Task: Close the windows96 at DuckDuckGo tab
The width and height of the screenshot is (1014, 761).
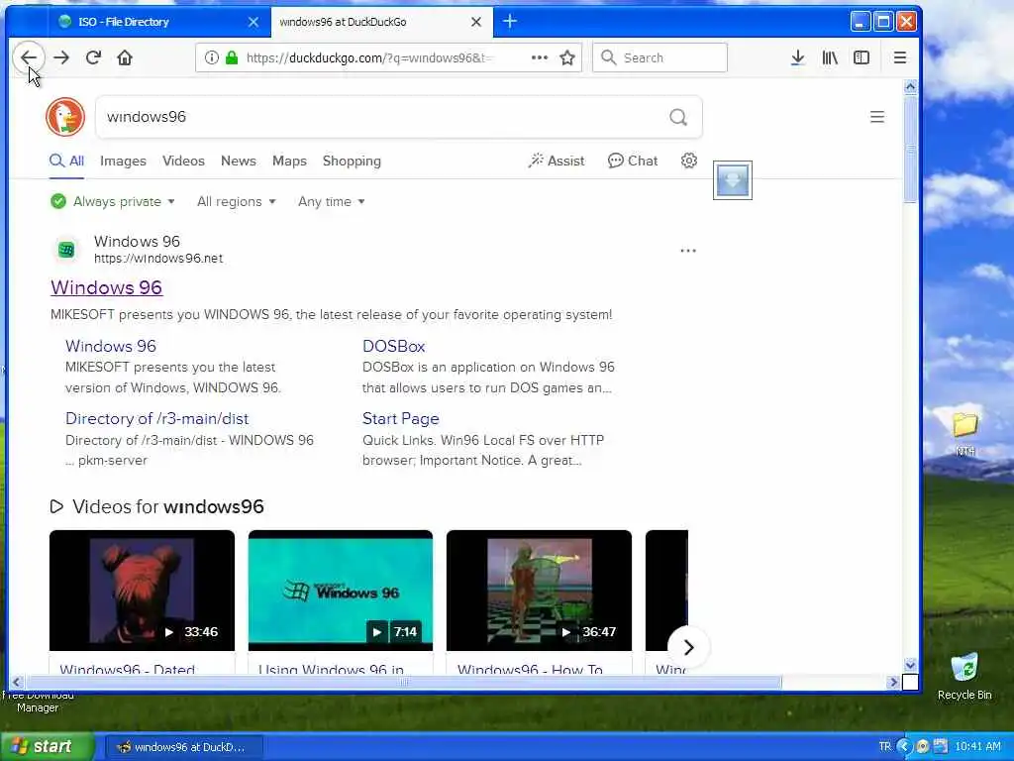Action: pyautogui.click(x=476, y=22)
